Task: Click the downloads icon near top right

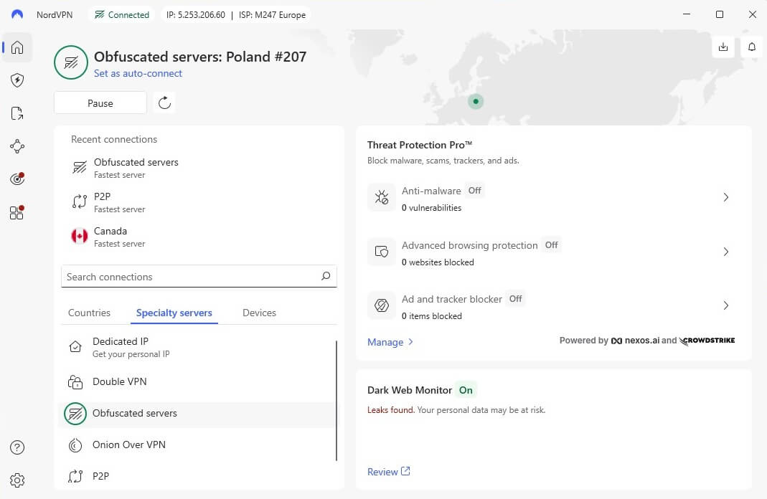Action: (723, 46)
